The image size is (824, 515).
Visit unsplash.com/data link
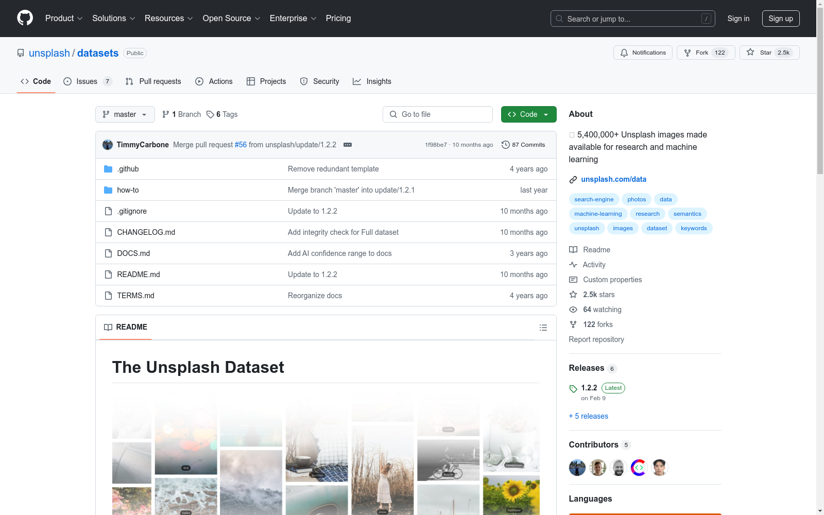tap(613, 179)
